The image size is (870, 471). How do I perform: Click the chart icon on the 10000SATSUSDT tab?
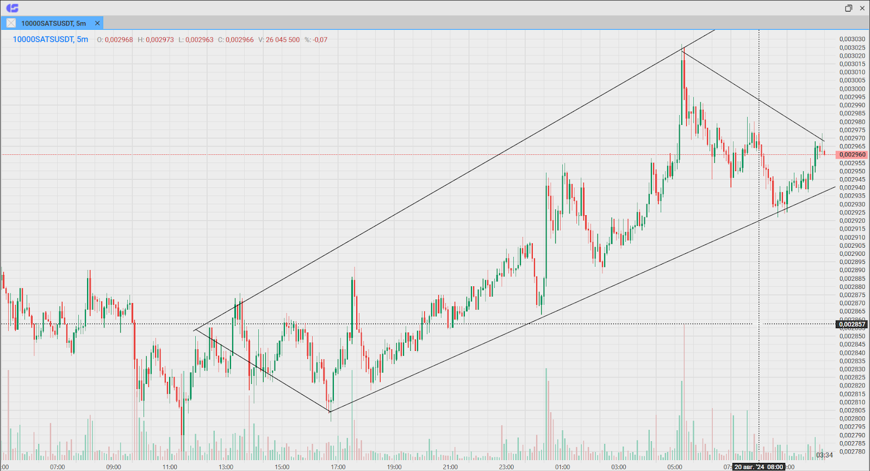pos(11,23)
